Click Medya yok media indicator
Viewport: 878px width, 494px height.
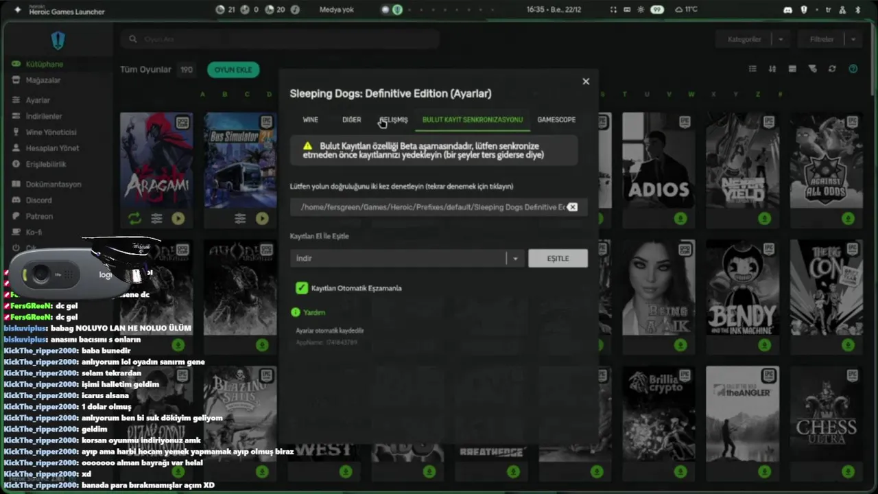(x=336, y=10)
